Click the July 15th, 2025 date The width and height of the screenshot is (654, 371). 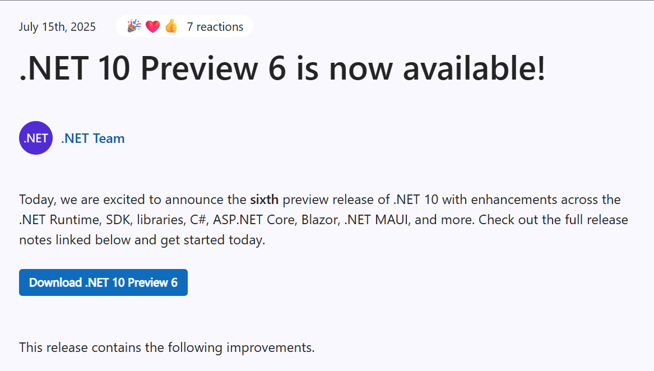click(x=57, y=27)
